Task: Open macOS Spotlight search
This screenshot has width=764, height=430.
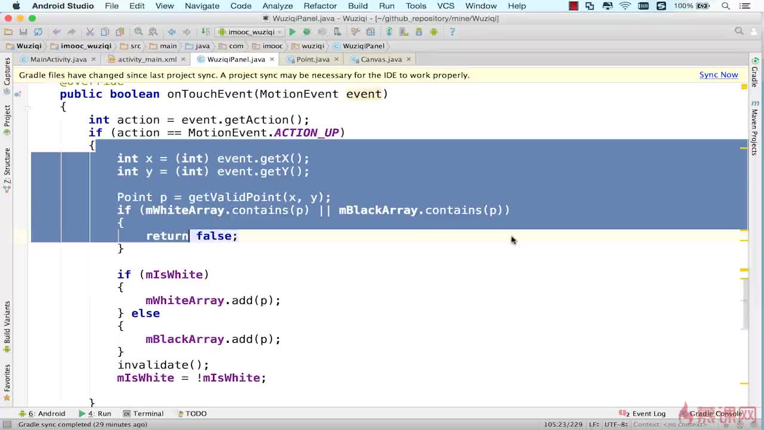Action: pyautogui.click(x=726, y=6)
